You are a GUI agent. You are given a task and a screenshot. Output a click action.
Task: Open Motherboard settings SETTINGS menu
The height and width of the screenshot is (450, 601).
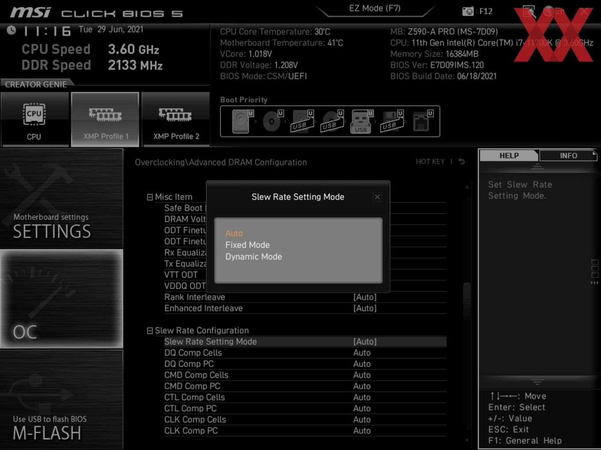pos(61,199)
